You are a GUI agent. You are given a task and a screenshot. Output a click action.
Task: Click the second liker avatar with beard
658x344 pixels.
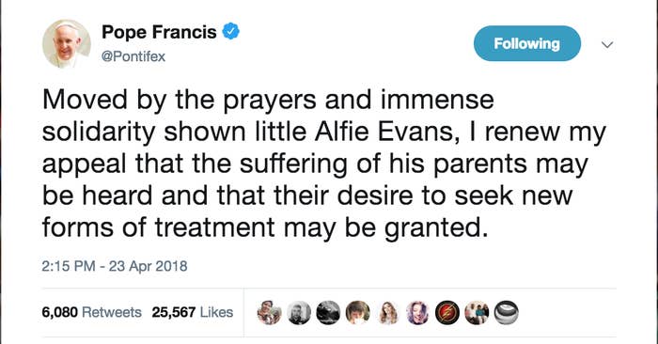pyautogui.click(x=299, y=313)
